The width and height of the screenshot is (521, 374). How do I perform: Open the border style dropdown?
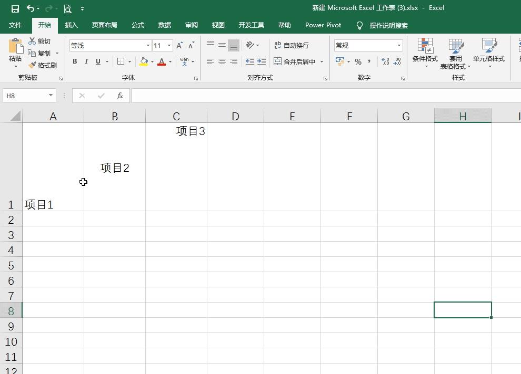[x=129, y=61]
